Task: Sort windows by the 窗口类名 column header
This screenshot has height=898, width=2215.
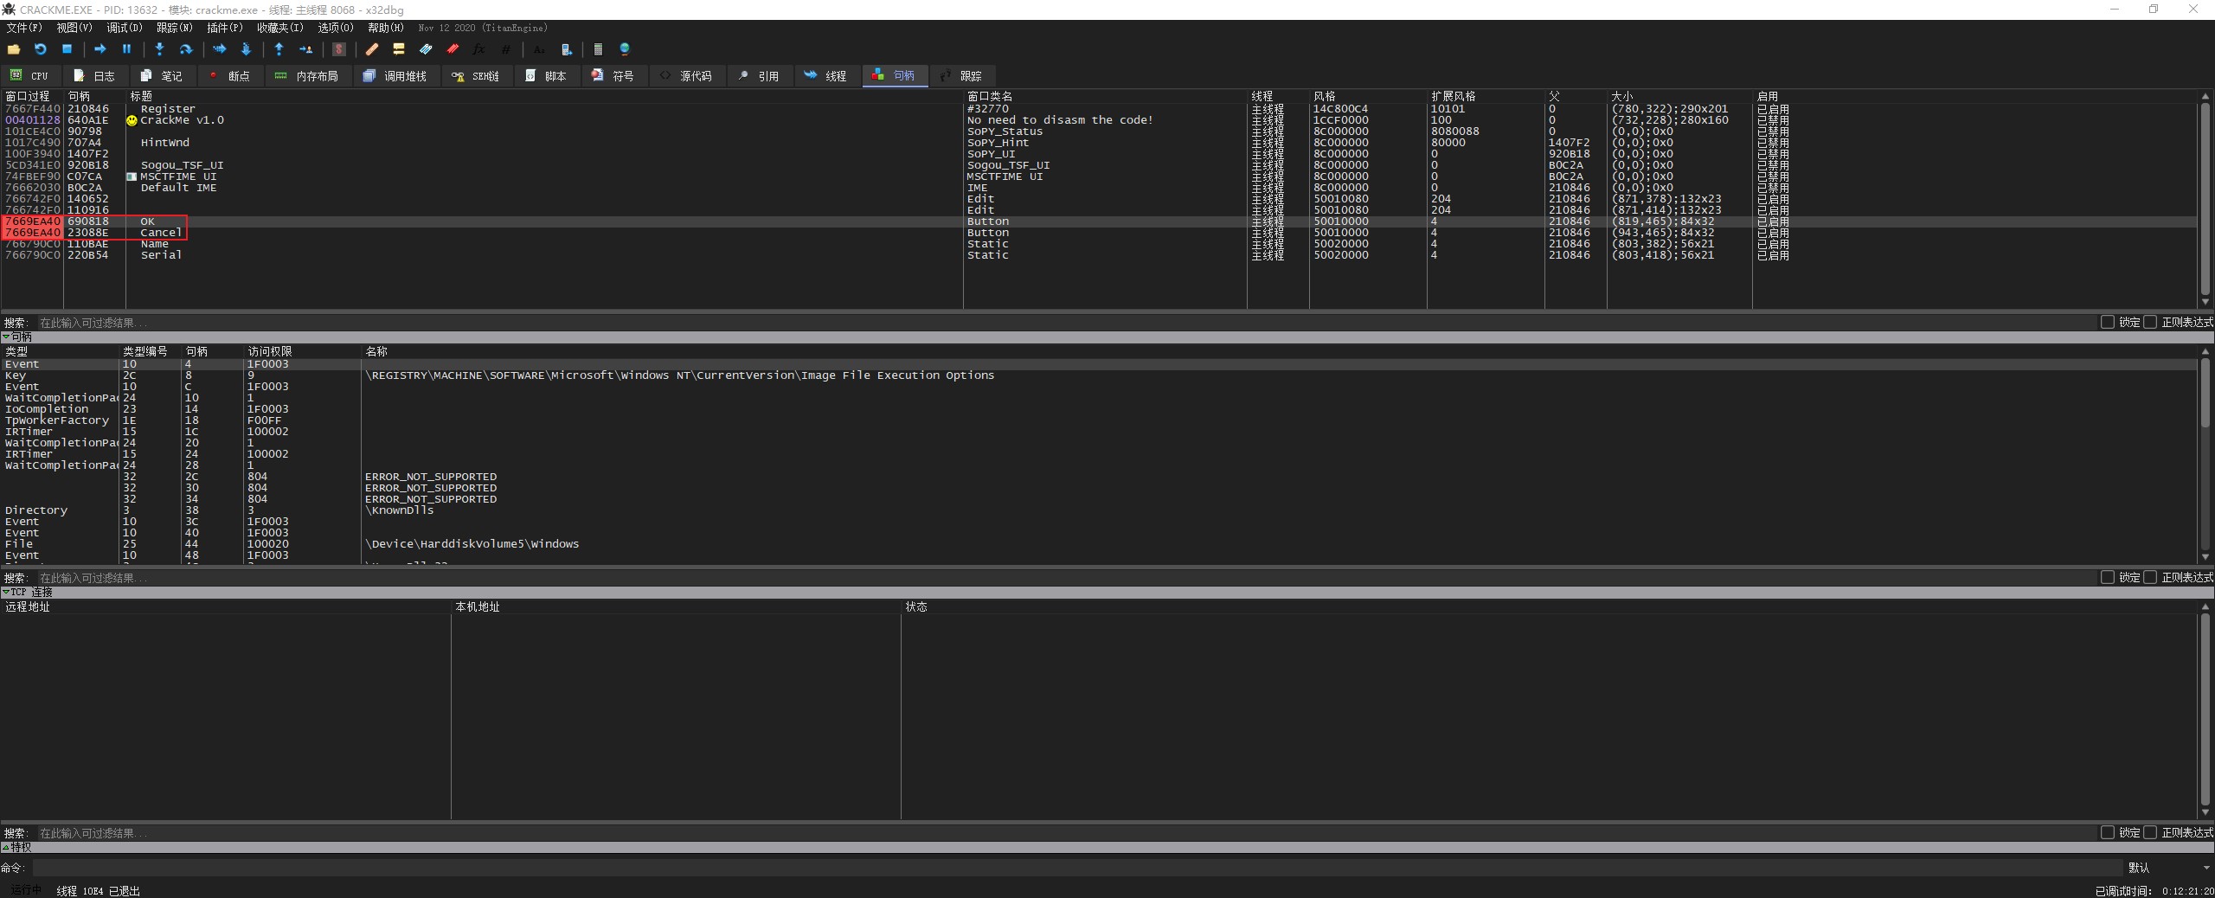Action: point(1105,96)
